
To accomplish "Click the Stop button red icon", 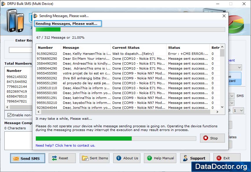I will click(206, 138).
